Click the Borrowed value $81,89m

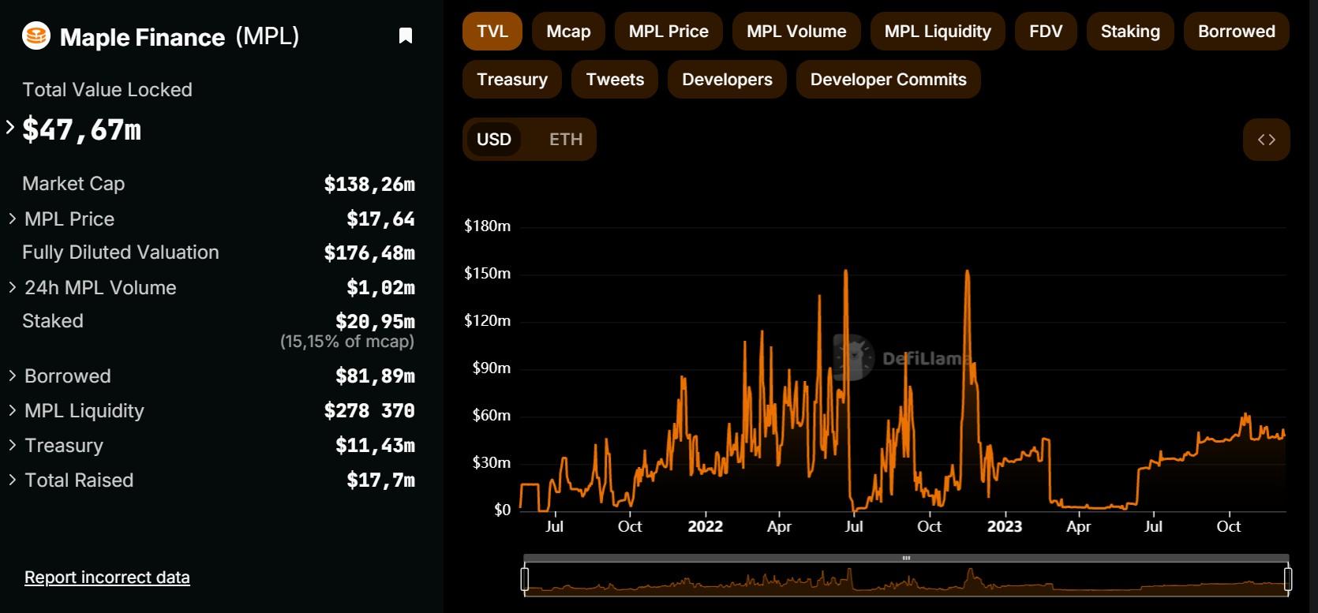[375, 376]
